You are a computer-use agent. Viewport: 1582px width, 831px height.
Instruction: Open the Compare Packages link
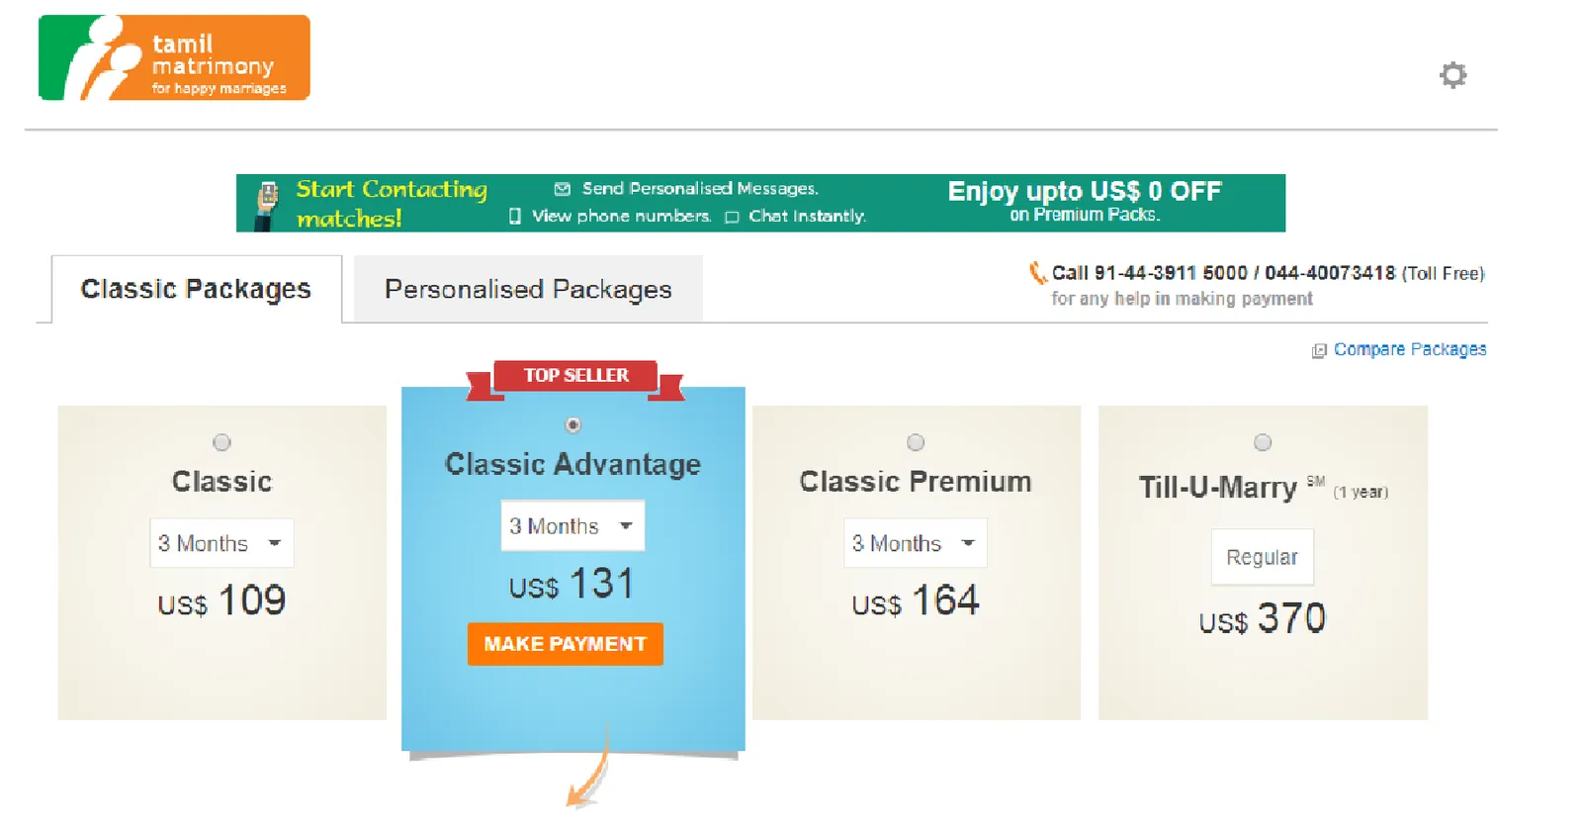pyautogui.click(x=1409, y=349)
